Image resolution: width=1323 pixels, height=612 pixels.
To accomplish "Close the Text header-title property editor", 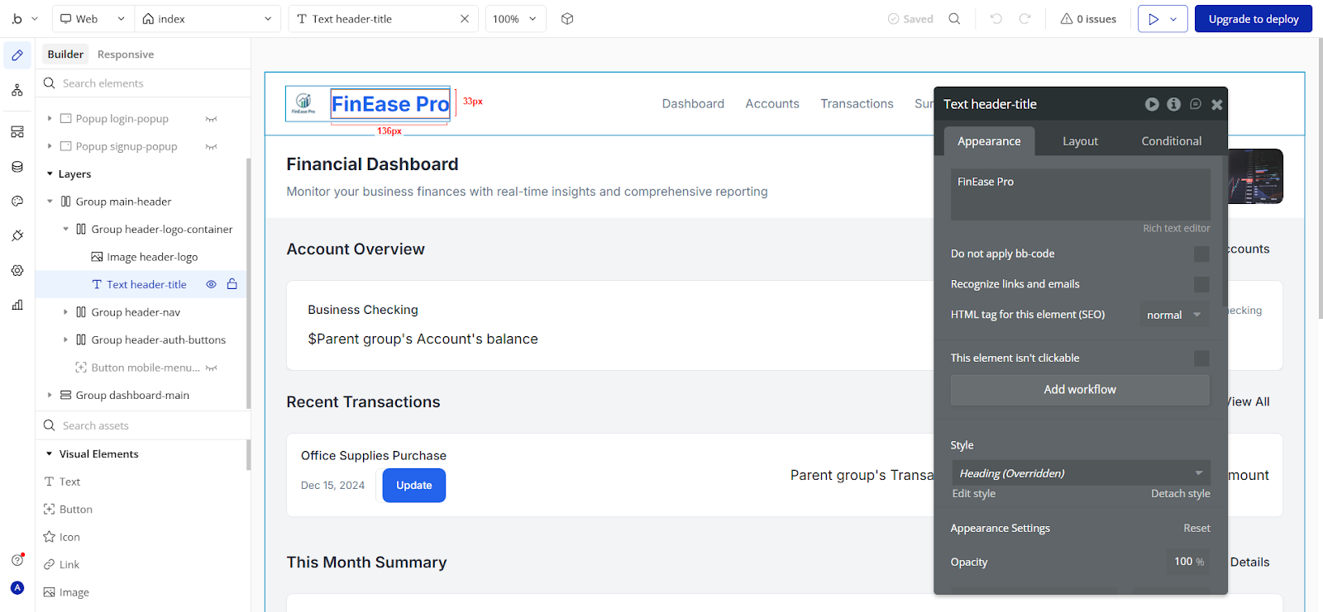I will (x=1216, y=104).
